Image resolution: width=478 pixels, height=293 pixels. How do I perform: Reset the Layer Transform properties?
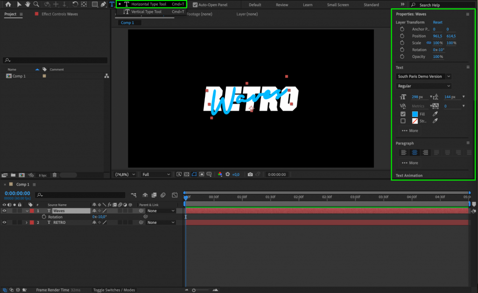pos(438,22)
